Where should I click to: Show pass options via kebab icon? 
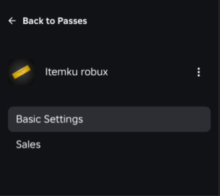(x=199, y=72)
